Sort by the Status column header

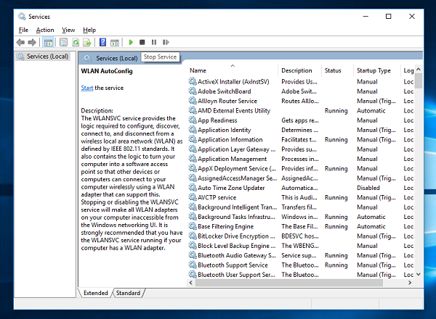tap(338, 70)
